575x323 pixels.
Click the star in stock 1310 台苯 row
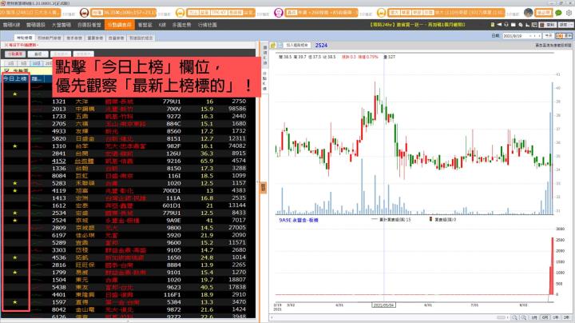tap(15, 146)
